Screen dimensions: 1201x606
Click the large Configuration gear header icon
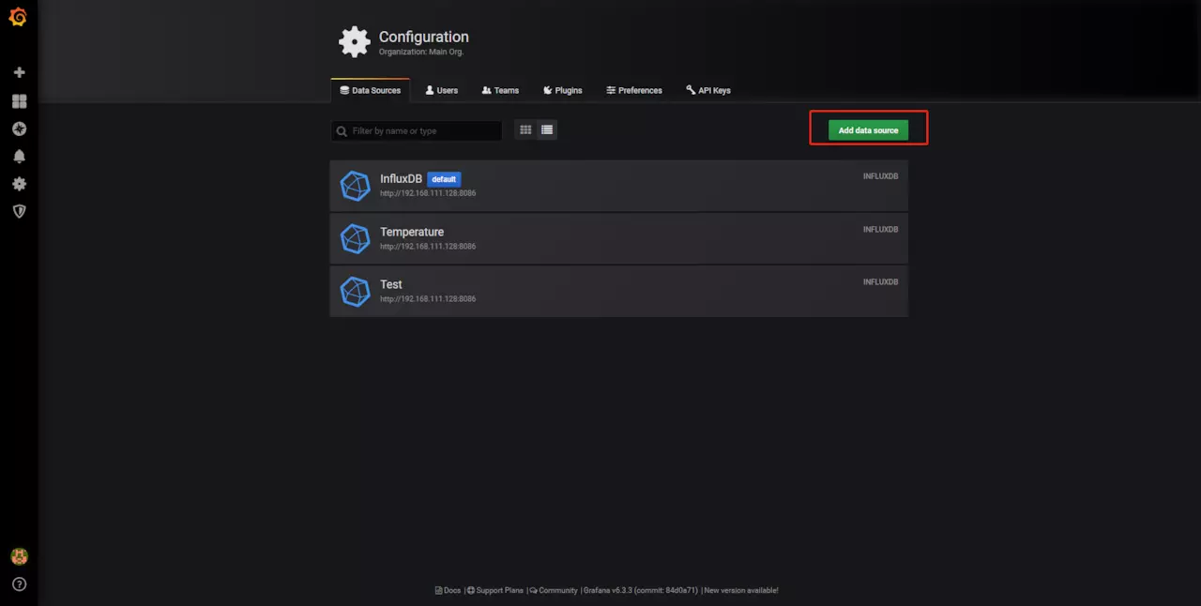point(354,41)
